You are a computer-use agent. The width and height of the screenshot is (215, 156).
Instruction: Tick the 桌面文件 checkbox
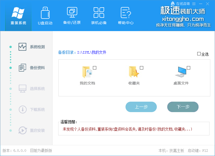point(189,68)
